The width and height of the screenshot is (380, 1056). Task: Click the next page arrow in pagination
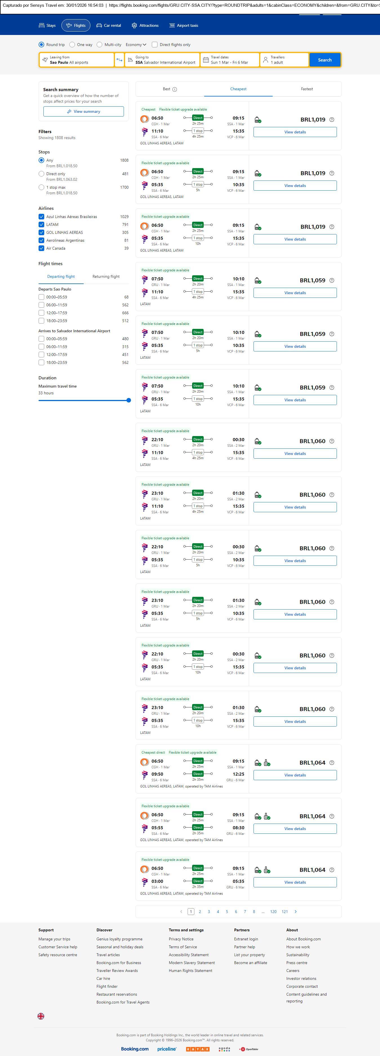point(296,911)
